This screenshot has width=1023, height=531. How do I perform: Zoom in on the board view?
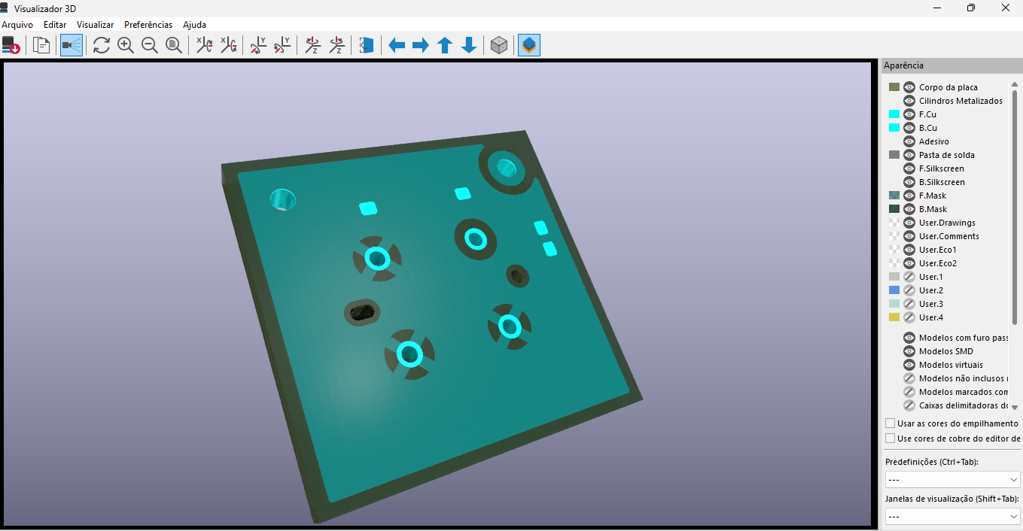coord(126,46)
